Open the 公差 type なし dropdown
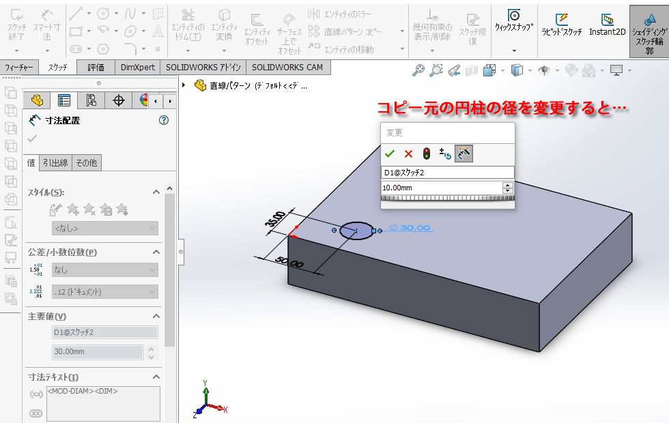This screenshot has height=423, width=669. tap(105, 269)
